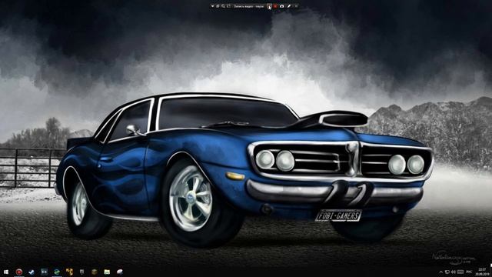Image resolution: width=492 pixels, height=277 pixels.
Task: Open the red recorder app on taskbar
Action: (x=18, y=272)
